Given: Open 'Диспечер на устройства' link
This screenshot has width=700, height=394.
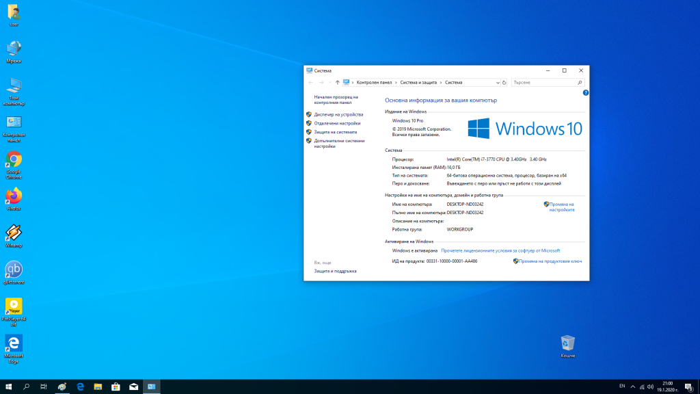Looking at the screenshot, I should click(338, 114).
